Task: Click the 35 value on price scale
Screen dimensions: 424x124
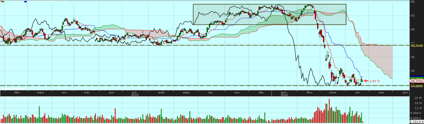Action: (412, 57)
